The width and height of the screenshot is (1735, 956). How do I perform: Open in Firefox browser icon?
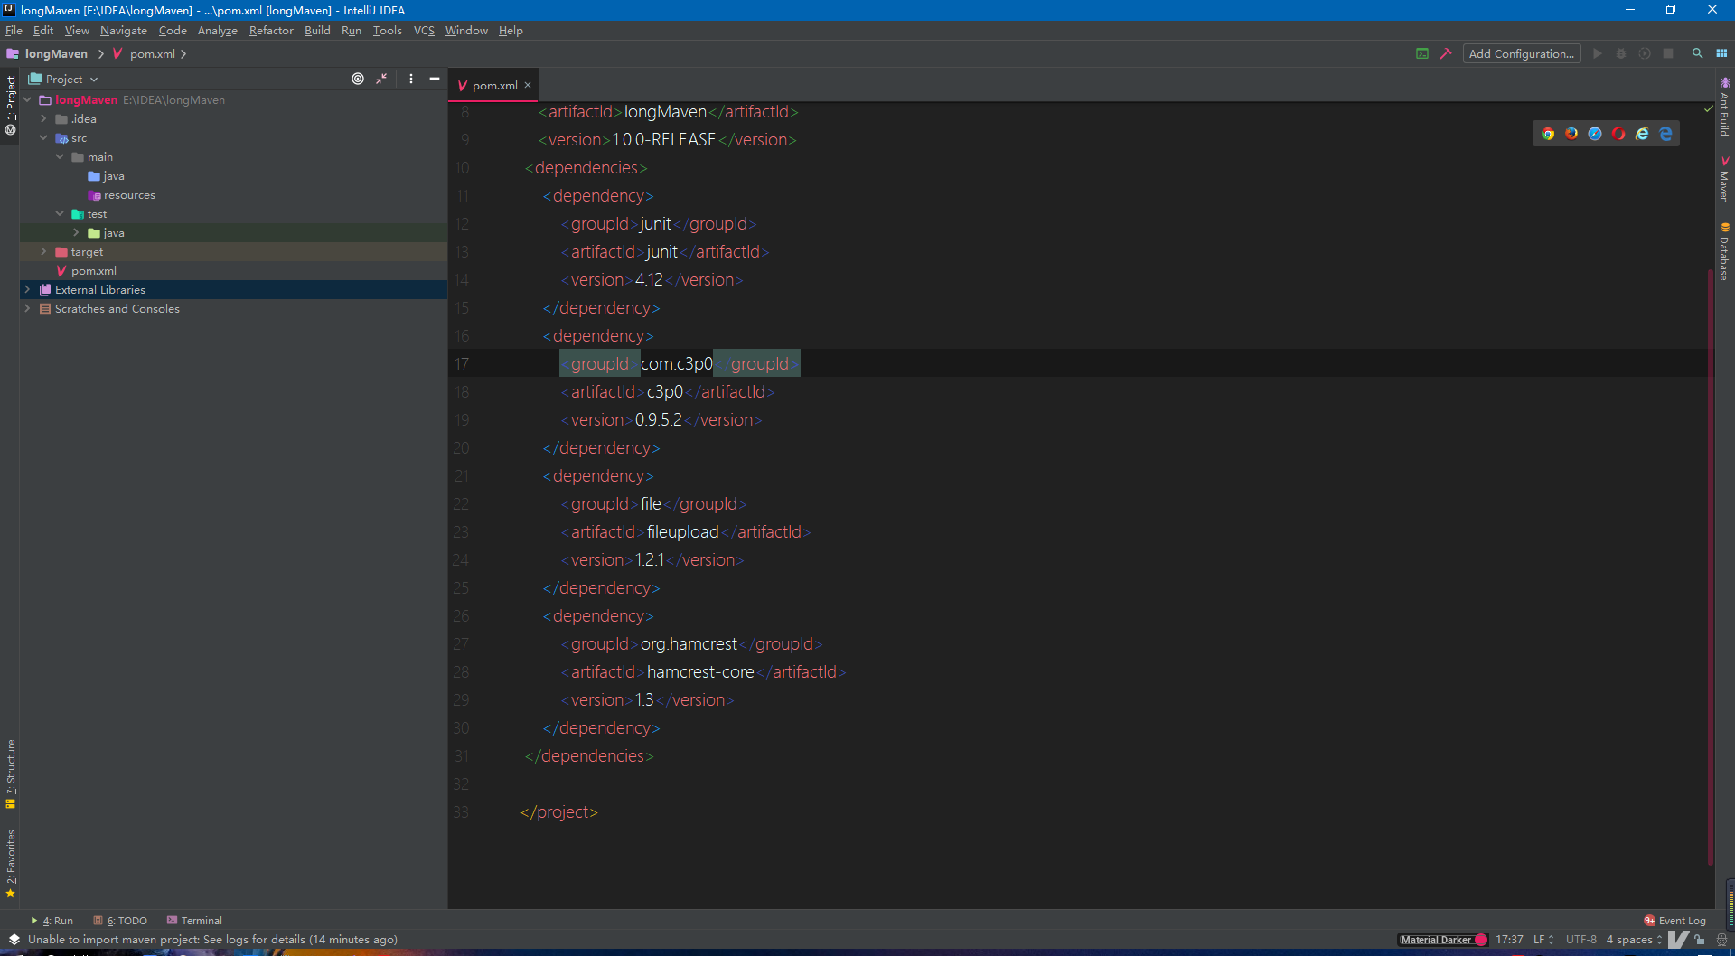[x=1571, y=134]
